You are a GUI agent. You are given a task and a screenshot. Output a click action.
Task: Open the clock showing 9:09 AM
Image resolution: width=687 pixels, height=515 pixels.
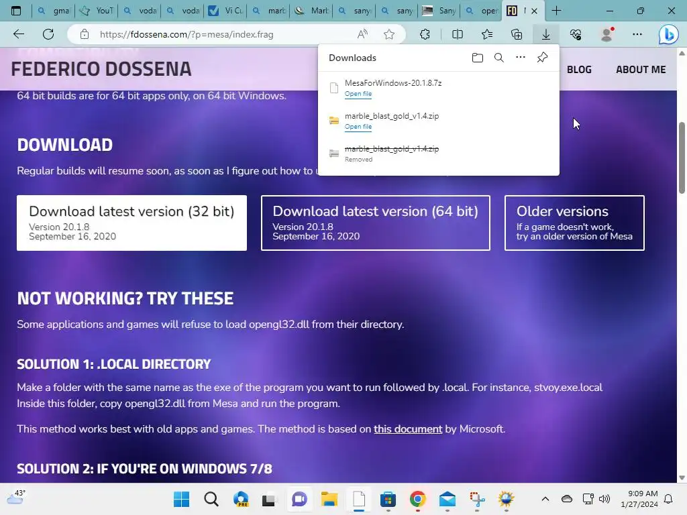coord(639,499)
